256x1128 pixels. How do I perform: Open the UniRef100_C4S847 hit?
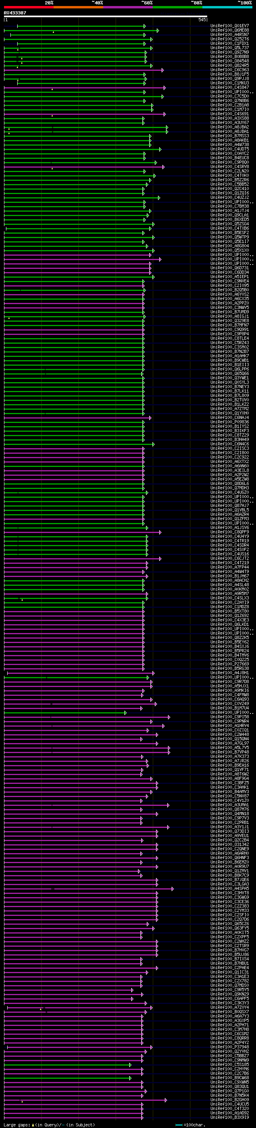(229, 88)
